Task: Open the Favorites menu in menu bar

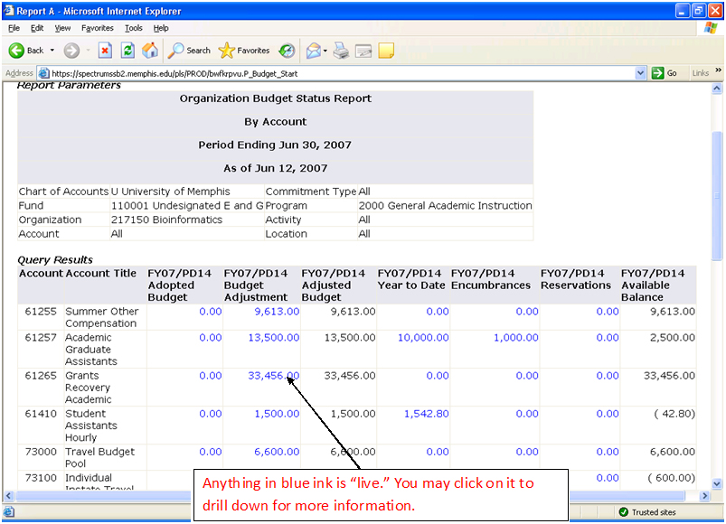Action: (x=98, y=28)
